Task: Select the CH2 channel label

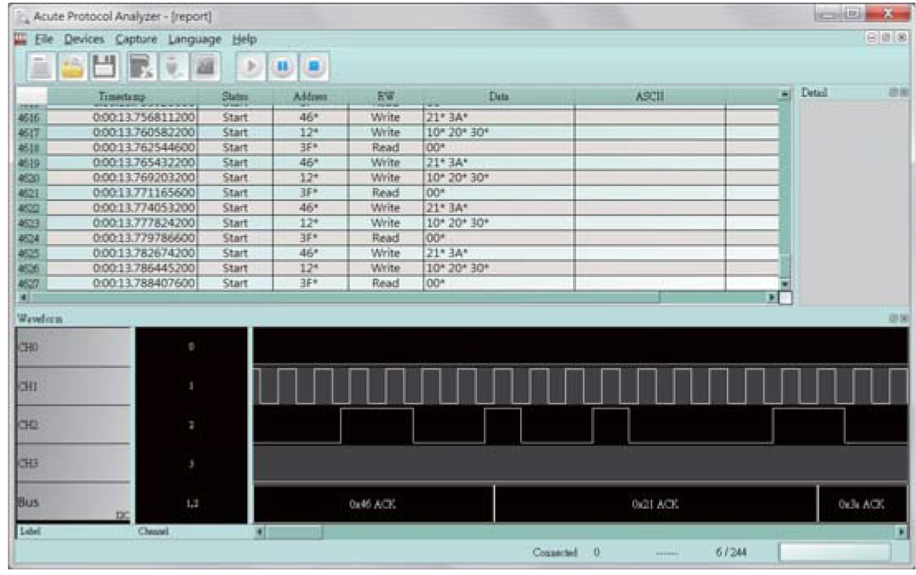Action: point(74,424)
